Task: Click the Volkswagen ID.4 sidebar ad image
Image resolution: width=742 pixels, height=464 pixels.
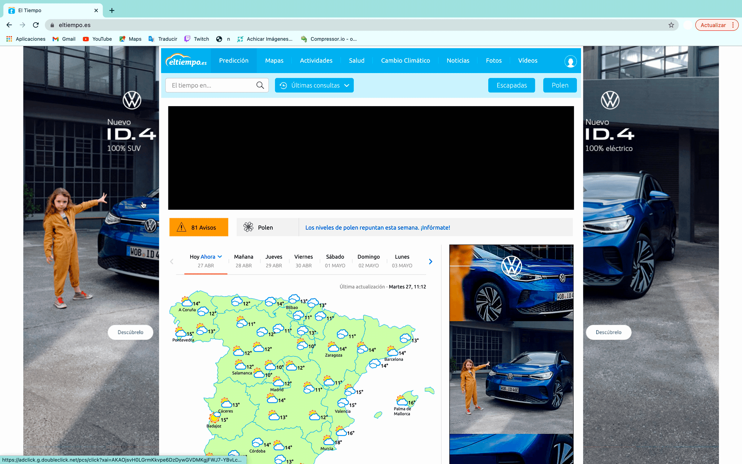Action: point(511,354)
